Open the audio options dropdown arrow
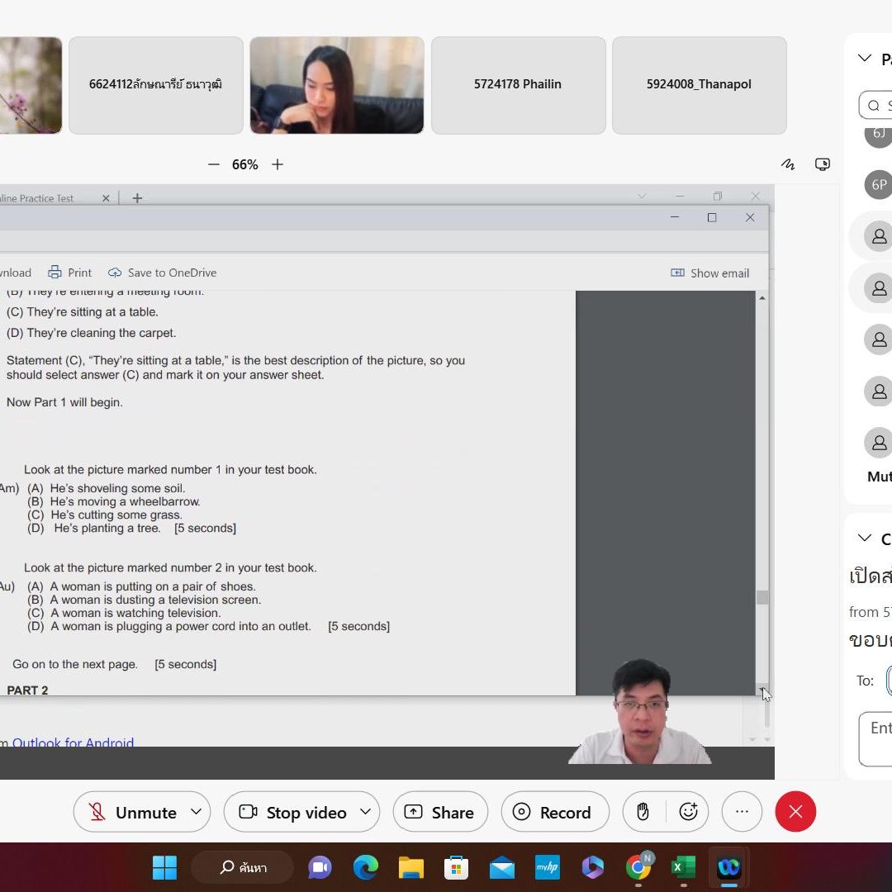This screenshot has height=892, width=892. tap(197, 812)
